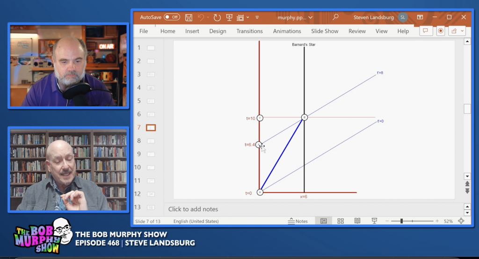
Task: Open the Search magnifier in title bar
Action: 335,17
